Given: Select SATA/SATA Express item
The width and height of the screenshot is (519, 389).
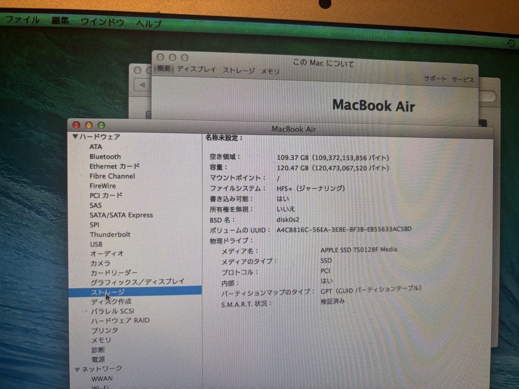Looking at the screenshot, I should click(121, 215).
